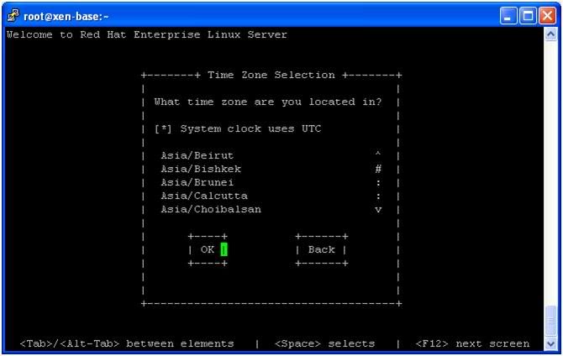This screenshot has width=563, height=356.
Task: Click the <Space> selects hint
Action: (324, 343)
